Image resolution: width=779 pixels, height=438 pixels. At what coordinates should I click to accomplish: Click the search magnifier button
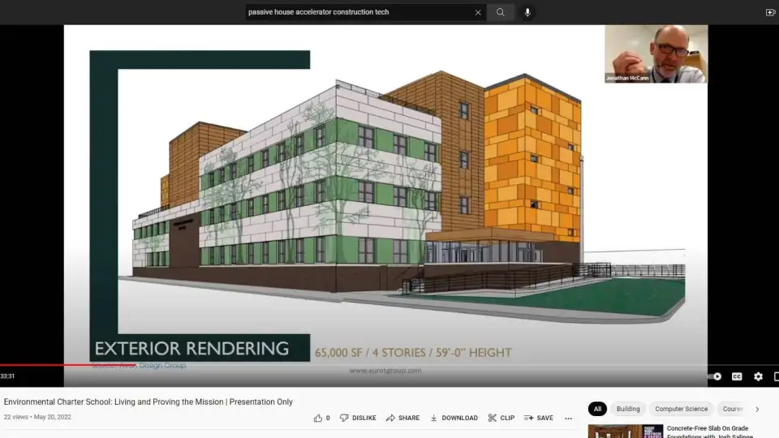(501, 12)
